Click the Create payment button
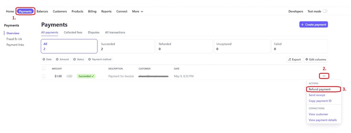 click(313, 25)
